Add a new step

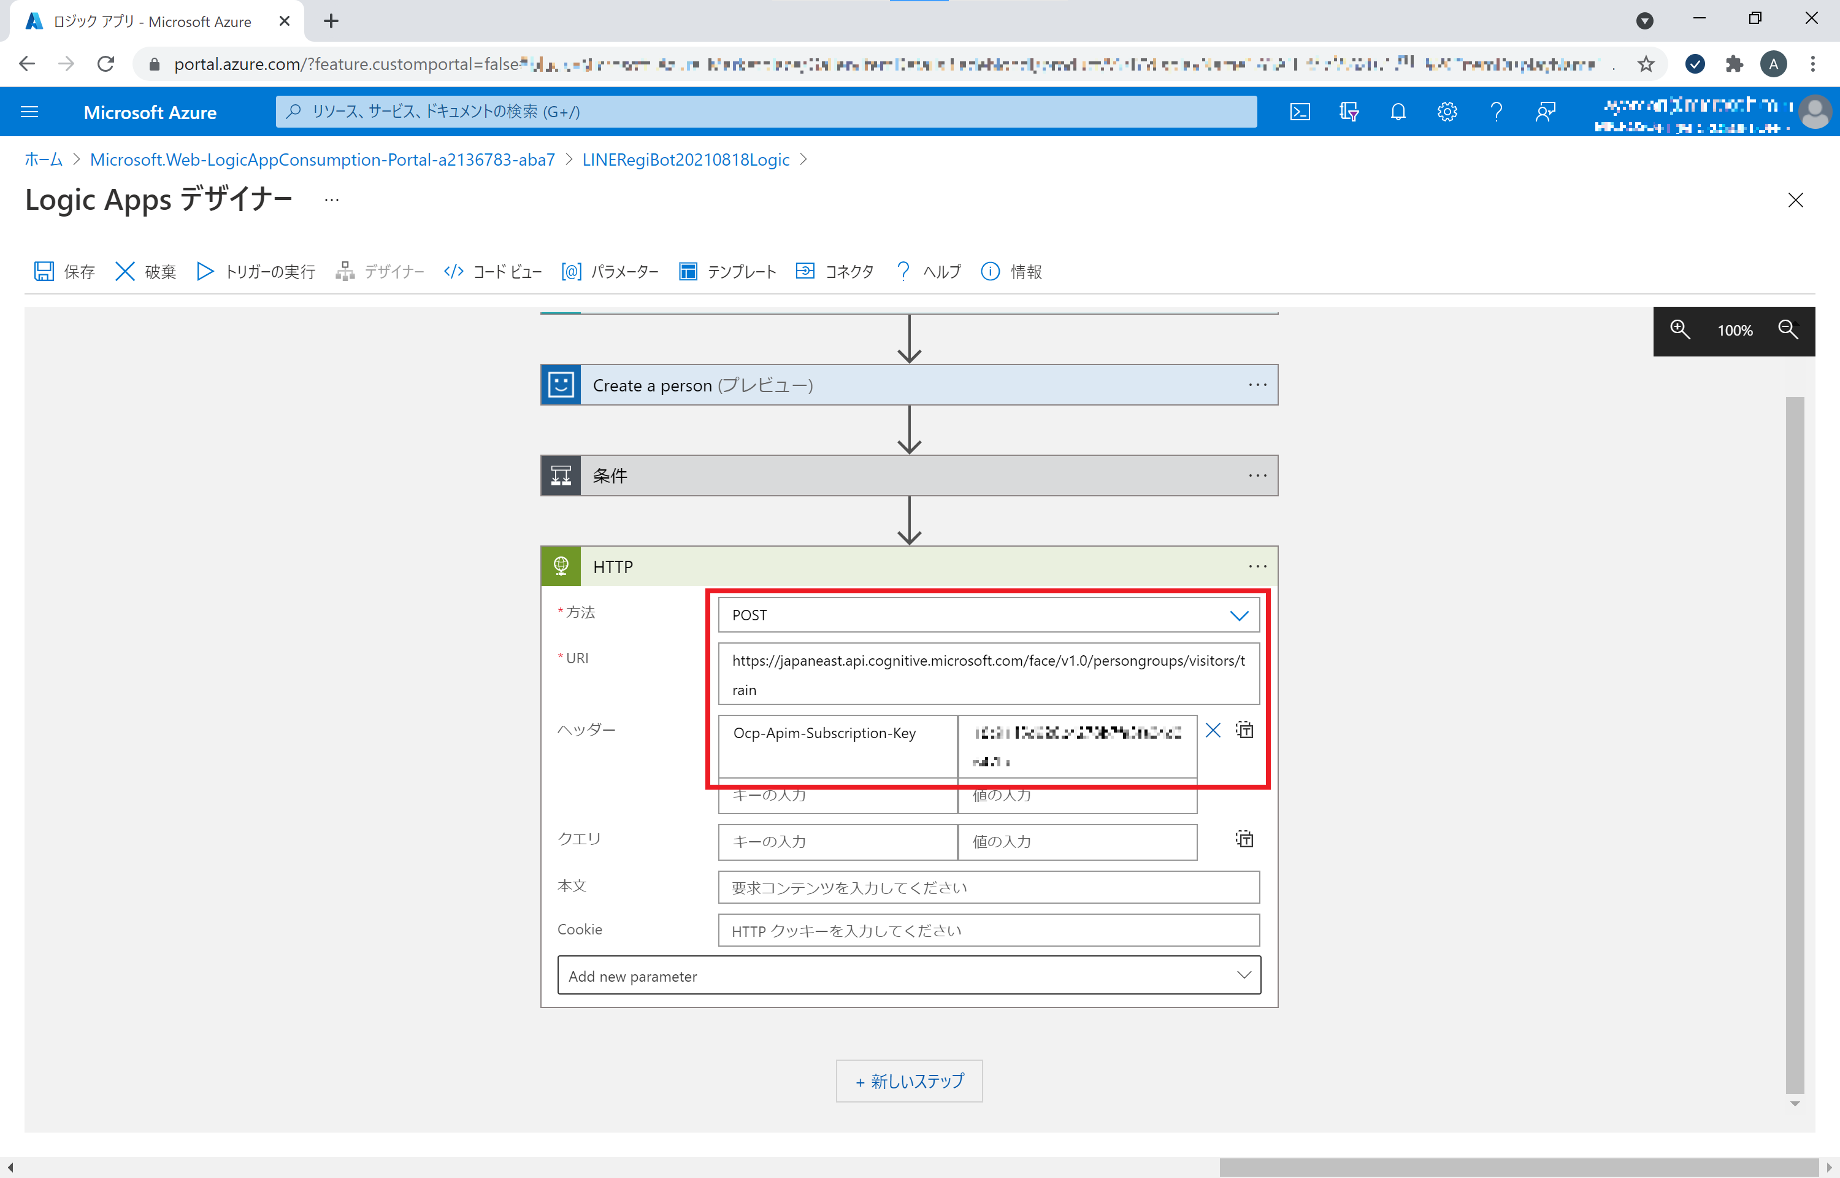pyautogui.click(x=909, y=1081)
